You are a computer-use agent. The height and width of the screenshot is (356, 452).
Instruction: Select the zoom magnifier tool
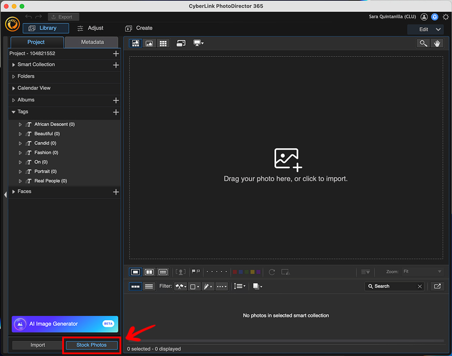tap(423, 43)
